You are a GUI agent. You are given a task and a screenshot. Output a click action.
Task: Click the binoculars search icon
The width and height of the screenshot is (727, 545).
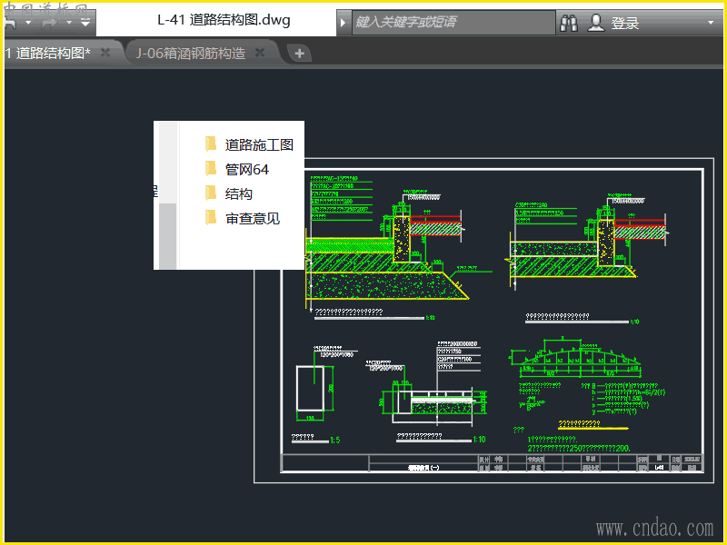click(569, 23)
